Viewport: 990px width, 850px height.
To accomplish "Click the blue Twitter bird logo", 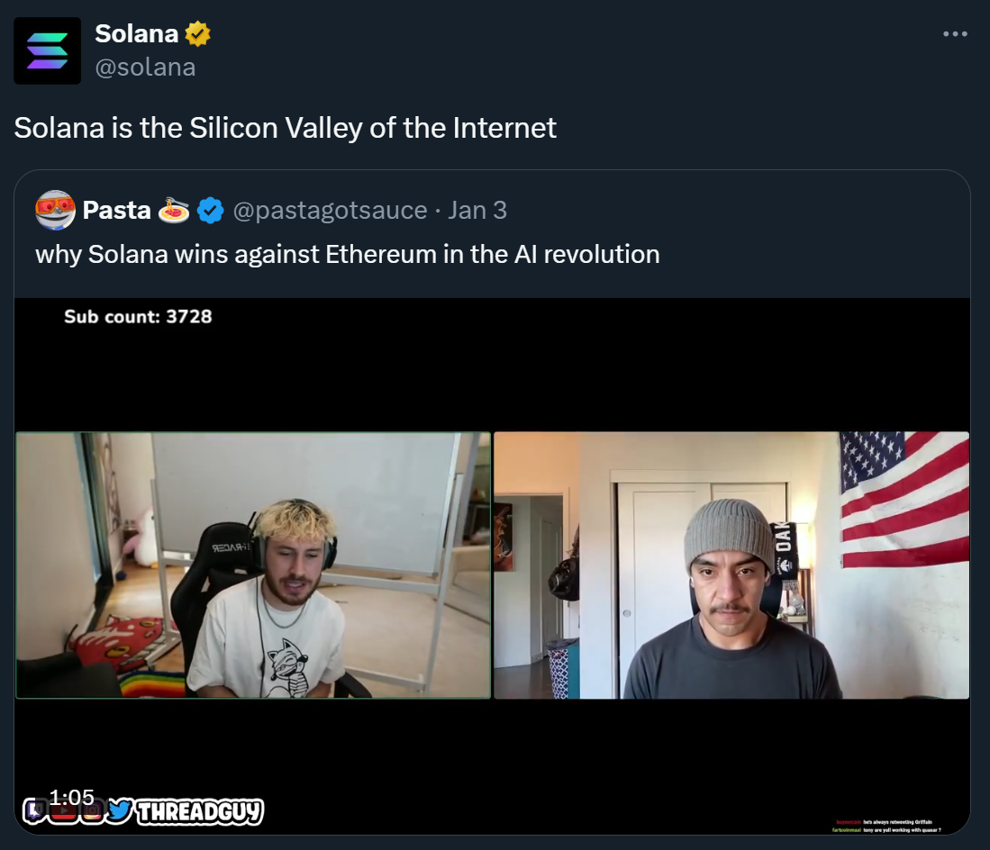I will point(119,811).
